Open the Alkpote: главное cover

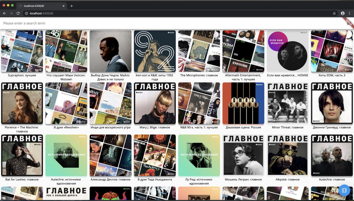(x=288, y=155)
